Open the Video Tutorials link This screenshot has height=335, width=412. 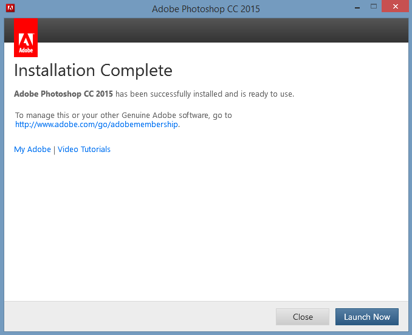point(84,149)
